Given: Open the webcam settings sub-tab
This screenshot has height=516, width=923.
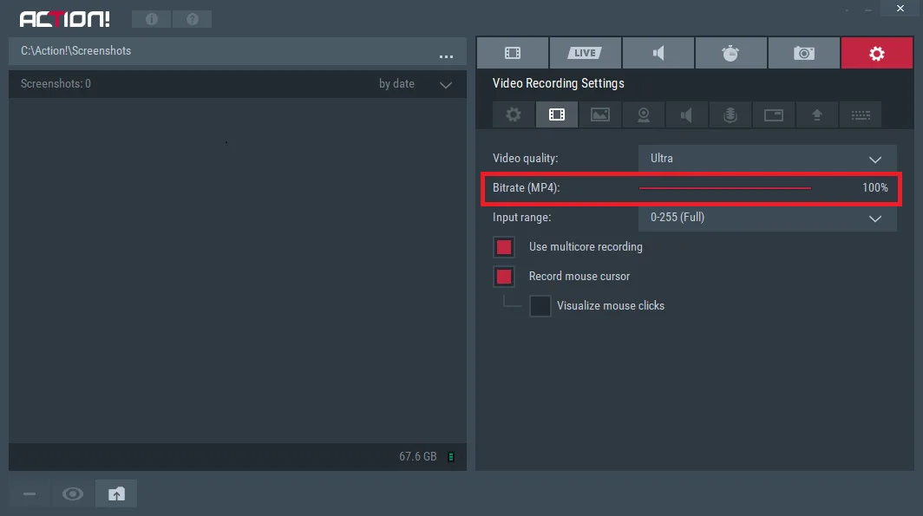Looking at the screenshot, I should coord(644,114).
